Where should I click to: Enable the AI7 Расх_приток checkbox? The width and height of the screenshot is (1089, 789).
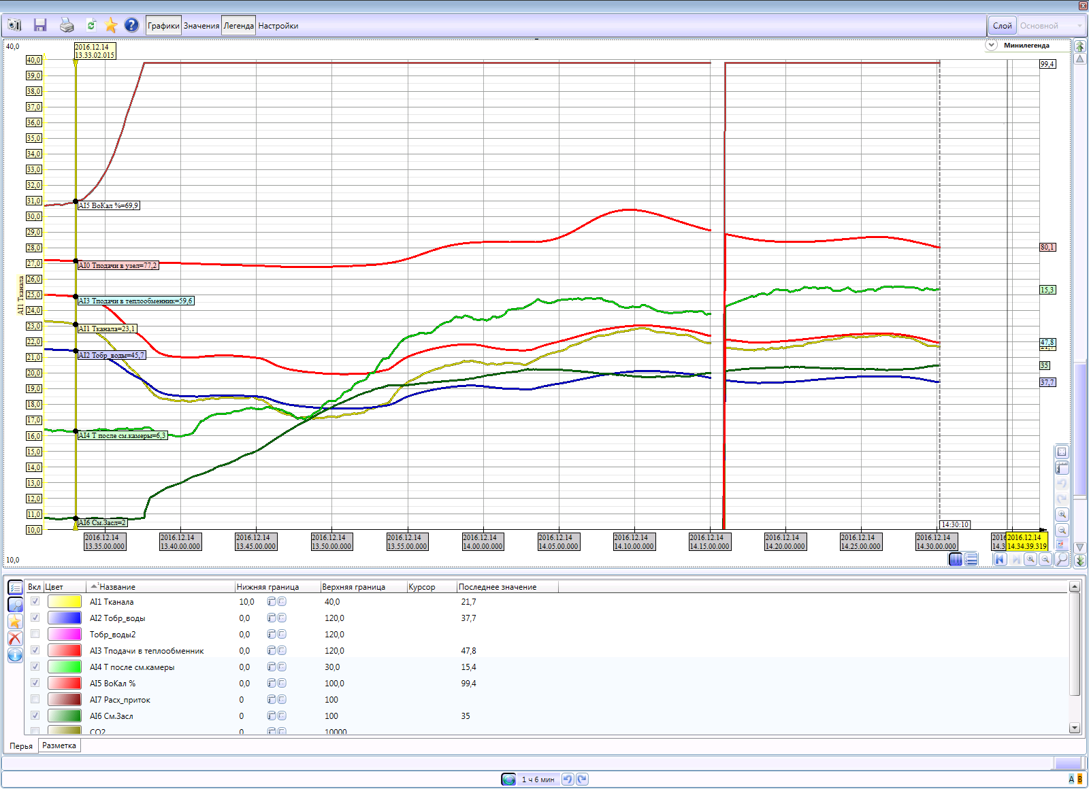pos(35,699)
